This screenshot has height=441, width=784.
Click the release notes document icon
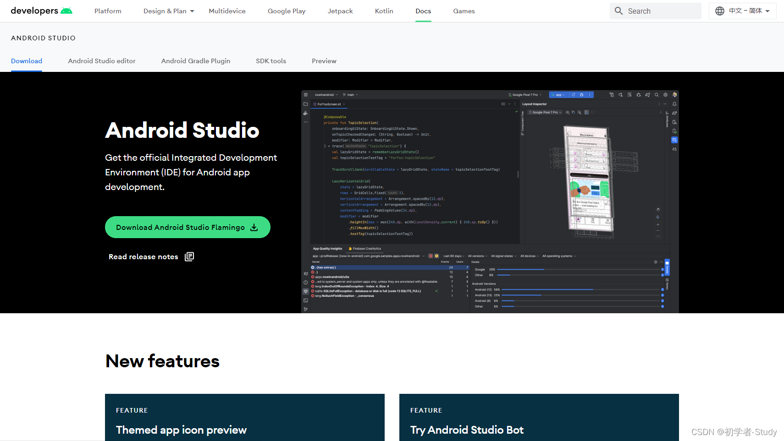pyautogui.click(x=189, y=256)
